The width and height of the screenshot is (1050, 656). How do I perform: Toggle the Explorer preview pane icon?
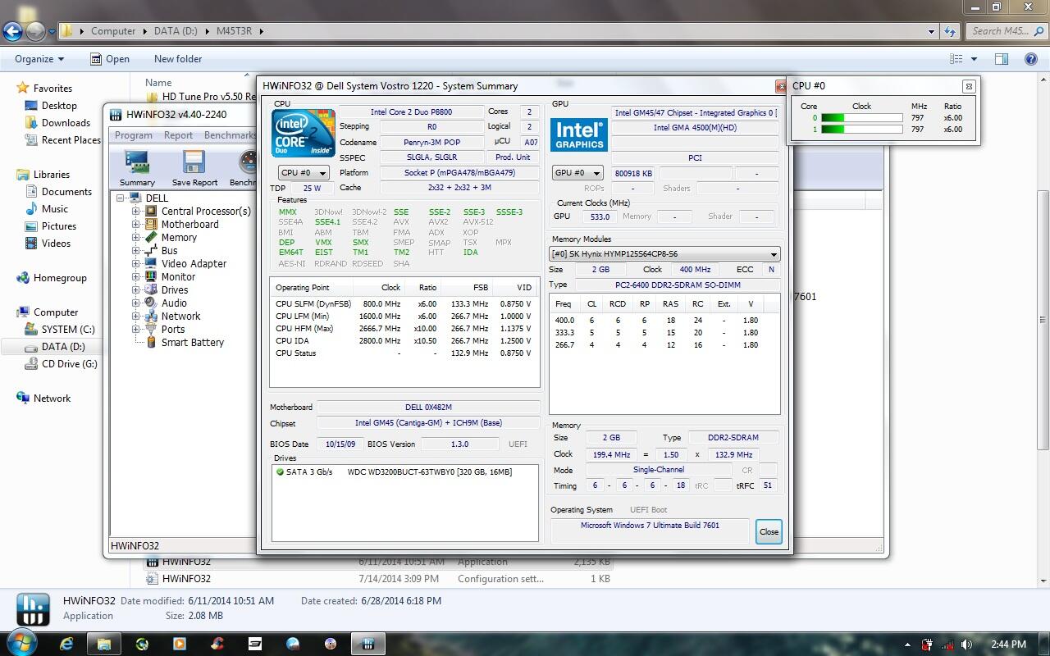click(1001, 59)
